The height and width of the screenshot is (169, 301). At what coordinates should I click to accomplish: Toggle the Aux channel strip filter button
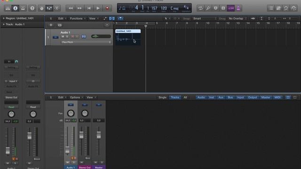tap(221, 97)
